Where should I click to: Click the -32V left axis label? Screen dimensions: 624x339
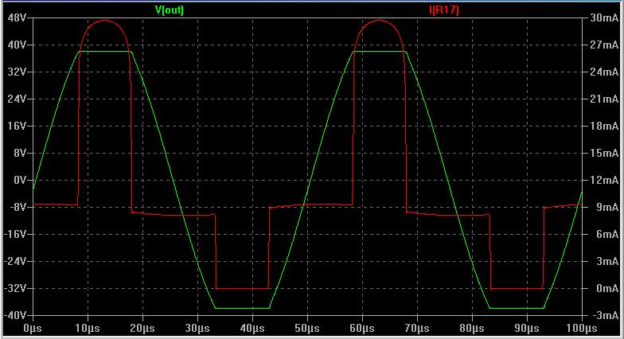(15, 288)
